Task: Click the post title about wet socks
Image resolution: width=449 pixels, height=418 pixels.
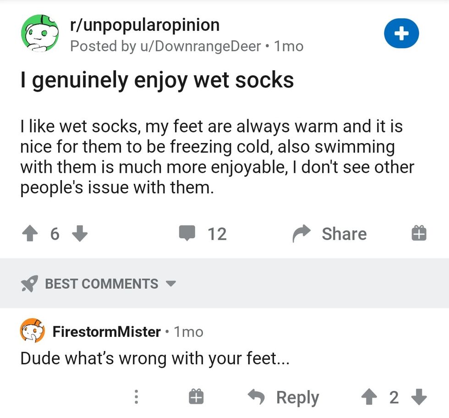Action: tap(157, 80)
